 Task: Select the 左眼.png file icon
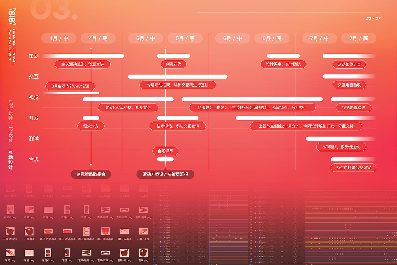coord(143,253)
